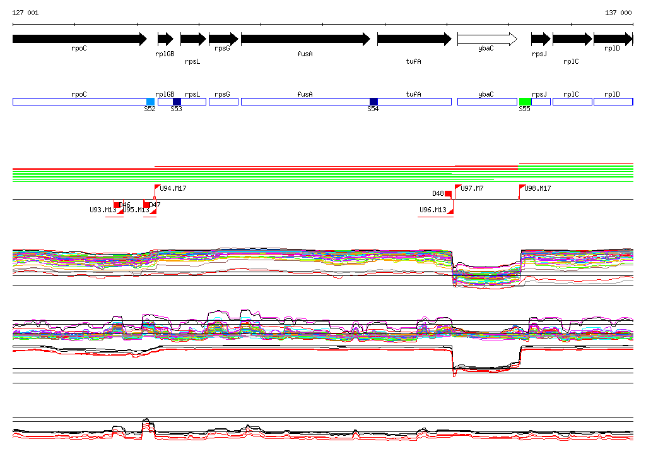Click the rpoC blue outlined annotation box
The image size is (646, 451).
tap(79, 102)
